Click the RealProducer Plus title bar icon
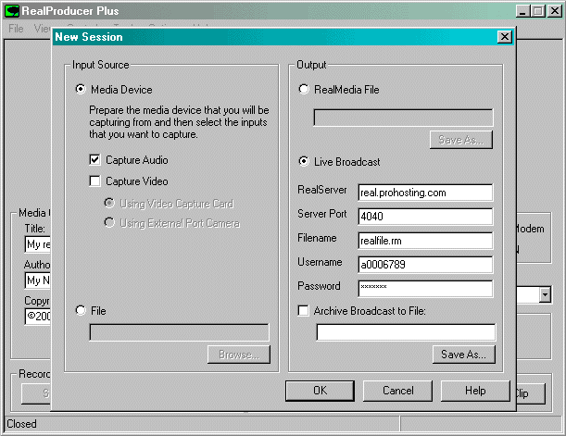Image resolution: width=566 pixels, height=436 pixels. click(x=11, y=11)
